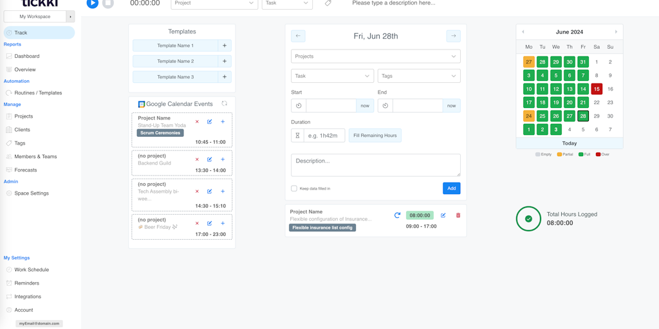
Task: Go to next month in calendar
Action: 616,32
